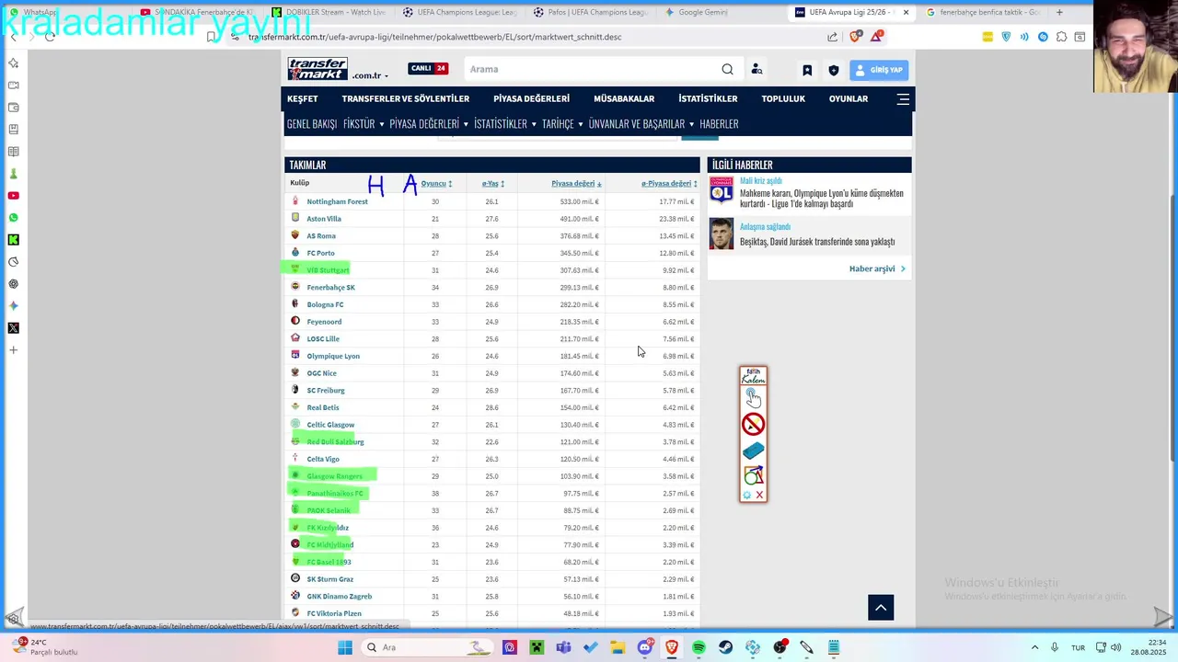The width and height of the screenshot is (1178, 662).
Task: Click the browser address bar URL
Action: click(x=434, y=37)
